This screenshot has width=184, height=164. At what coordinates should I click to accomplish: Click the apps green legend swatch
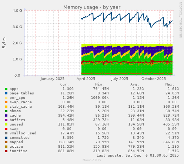[x=6, y=89]
